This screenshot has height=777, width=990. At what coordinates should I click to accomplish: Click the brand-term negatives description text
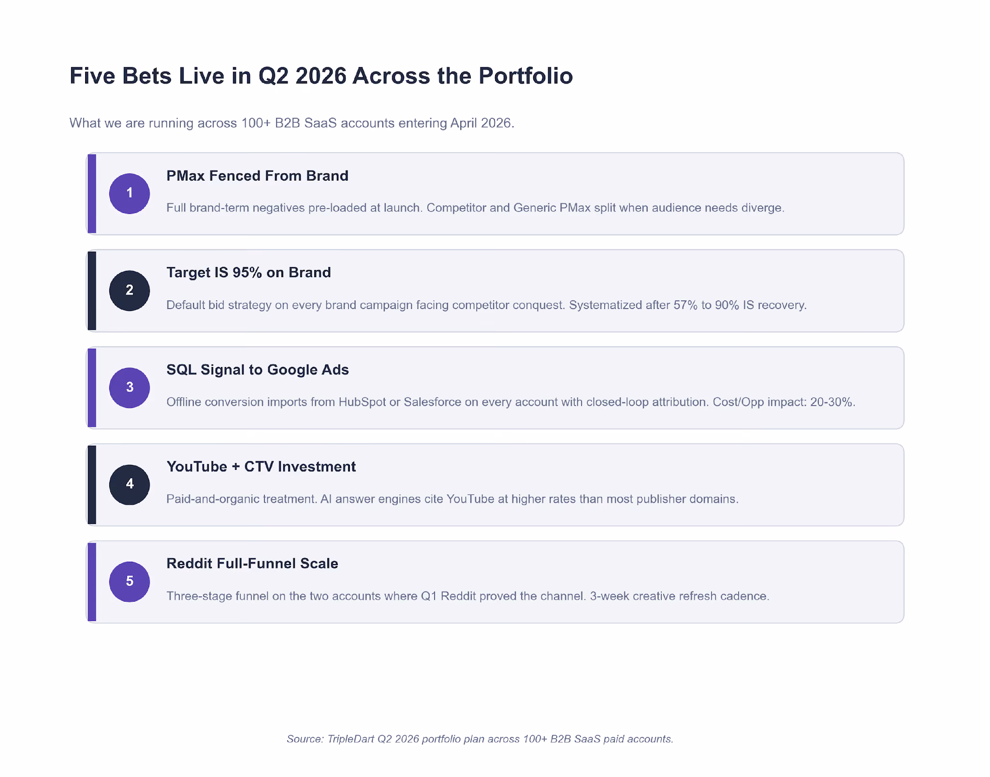click(475, 208)
